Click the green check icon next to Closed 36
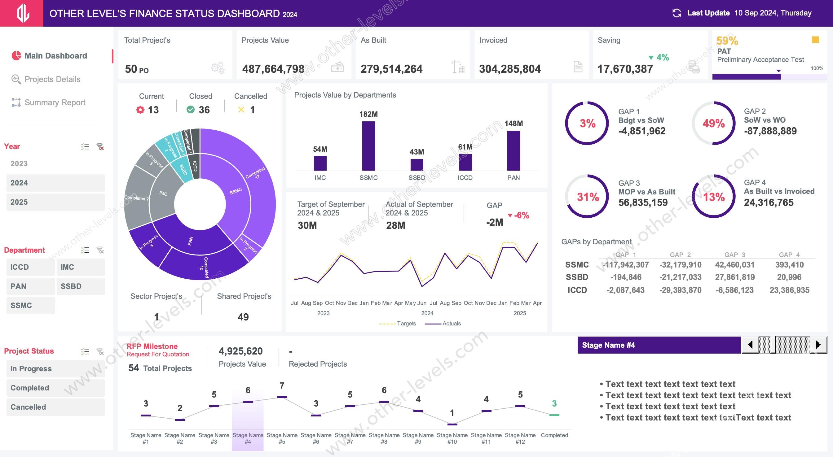The image size is (833, 457). (191, 110)
